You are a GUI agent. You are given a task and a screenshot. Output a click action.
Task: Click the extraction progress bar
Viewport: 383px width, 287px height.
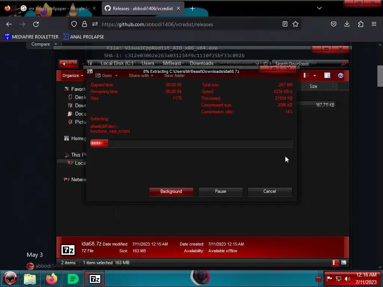coord(191,143)
